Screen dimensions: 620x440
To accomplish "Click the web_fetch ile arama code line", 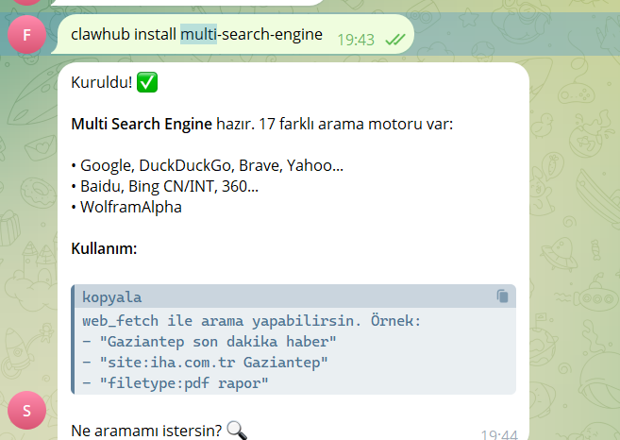I will [251, 321].
